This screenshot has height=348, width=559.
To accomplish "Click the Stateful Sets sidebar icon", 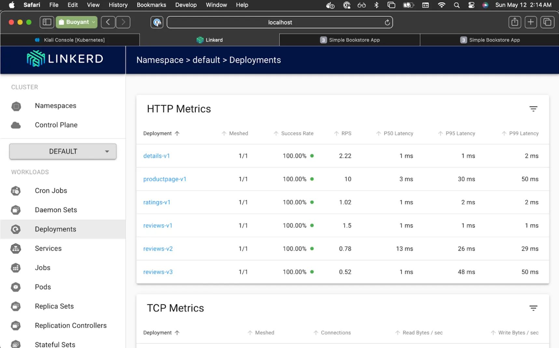I will (x=16, y=344).
